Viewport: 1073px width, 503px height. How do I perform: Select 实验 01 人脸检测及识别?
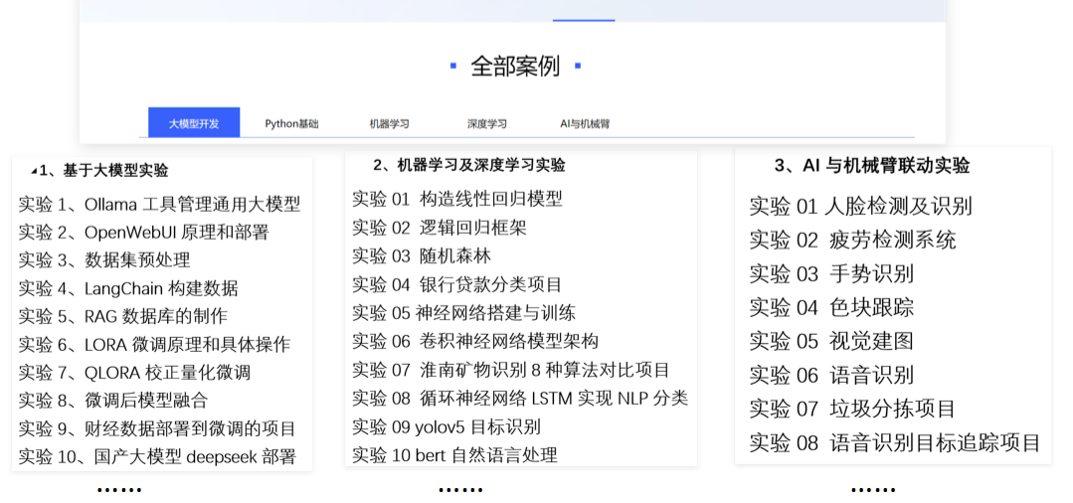click(x=861, y=206)
